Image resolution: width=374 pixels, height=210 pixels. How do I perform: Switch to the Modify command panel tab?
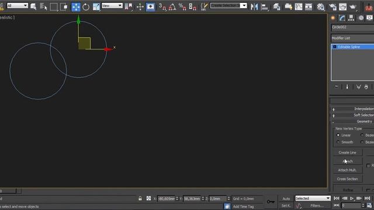[x=342, y=18]
